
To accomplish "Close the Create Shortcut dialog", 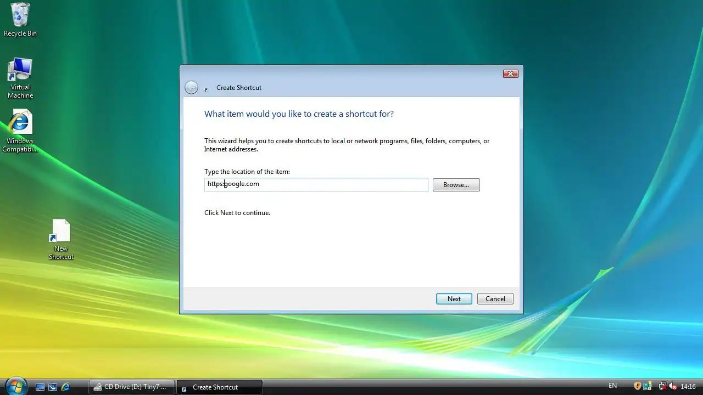I will pyautogui.click(x=511, y=74).
